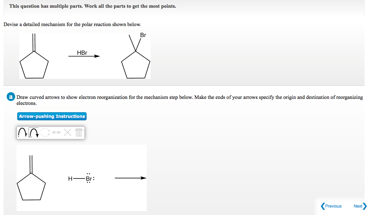Click the lone pair dots on bromine
Image resolution: width=373 pixels, height=215 pixels.
pos(88,174)
